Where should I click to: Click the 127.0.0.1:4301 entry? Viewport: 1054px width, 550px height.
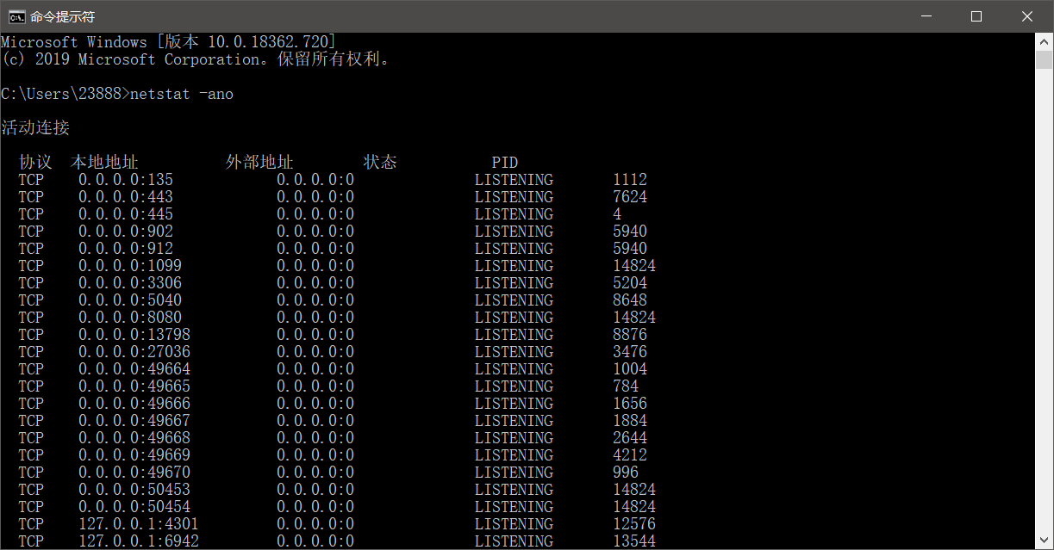138,523
